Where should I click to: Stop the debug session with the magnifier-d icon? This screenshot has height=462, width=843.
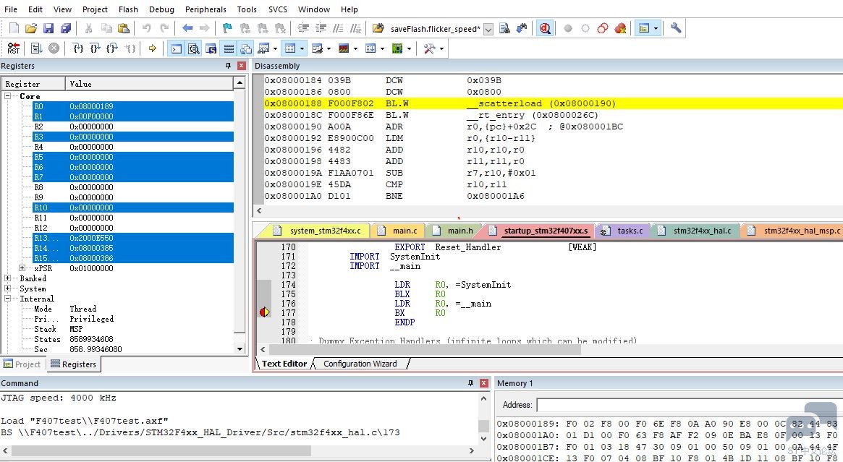pyautogui.click(x=545, y=28)
